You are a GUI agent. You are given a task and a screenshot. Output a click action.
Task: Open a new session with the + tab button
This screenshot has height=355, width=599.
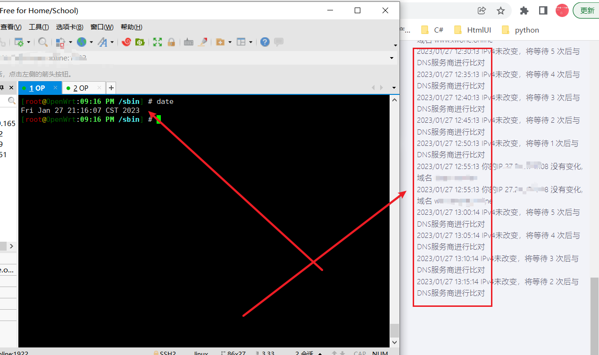111,88
